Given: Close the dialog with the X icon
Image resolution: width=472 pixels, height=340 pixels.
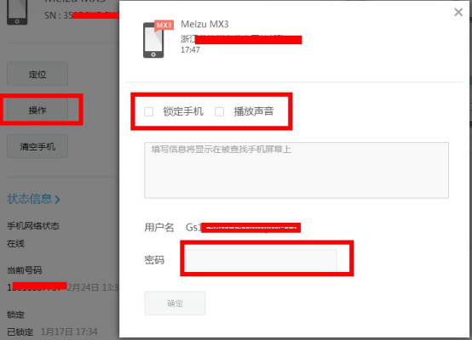Looking at the screenshot, I should point(458,12).
